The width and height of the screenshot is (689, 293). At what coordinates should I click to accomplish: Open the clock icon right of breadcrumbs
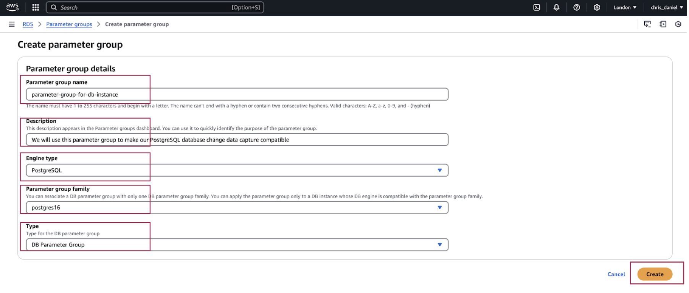(678, 24)
